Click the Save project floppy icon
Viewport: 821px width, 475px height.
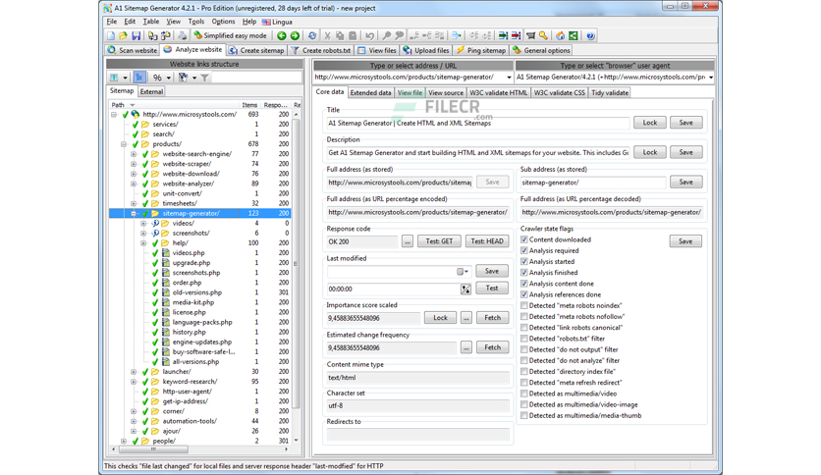pyautogui.click(x=137, y=35)
